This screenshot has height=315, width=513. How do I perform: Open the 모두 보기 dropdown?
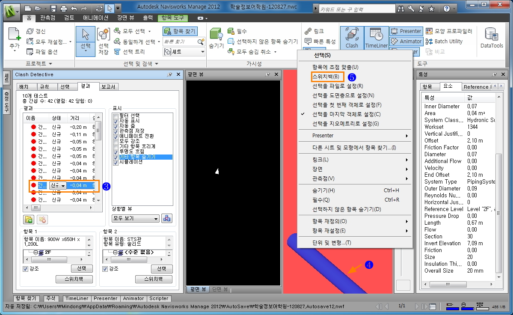(135, 219)
